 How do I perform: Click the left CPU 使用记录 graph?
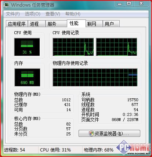point(73,47)
